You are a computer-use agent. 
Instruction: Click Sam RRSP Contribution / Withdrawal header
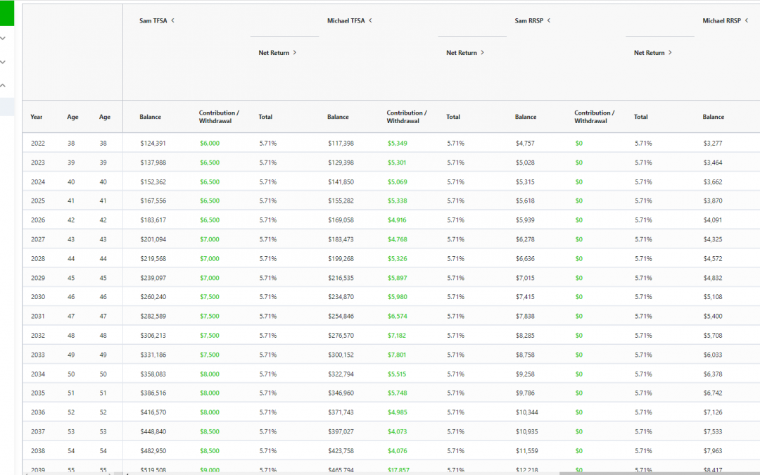594,117
